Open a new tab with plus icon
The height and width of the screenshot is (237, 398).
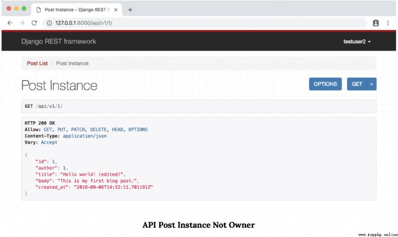point(130,10)
